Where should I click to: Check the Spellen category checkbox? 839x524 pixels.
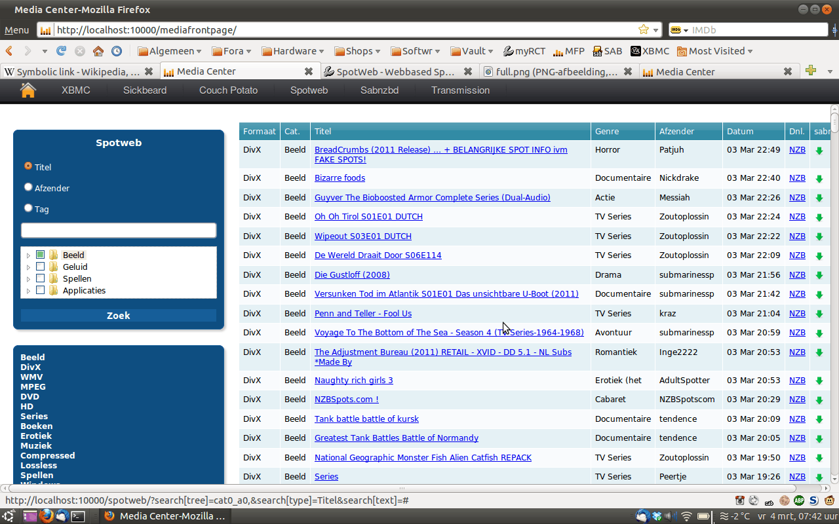tap(40, 278)
